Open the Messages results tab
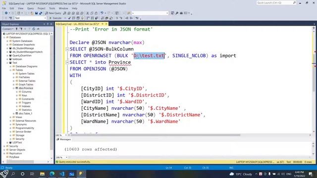 [64, 139]
